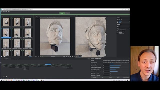Open the Attributes tab in node editor
160x90 pixels.
(x=94, y=77)
